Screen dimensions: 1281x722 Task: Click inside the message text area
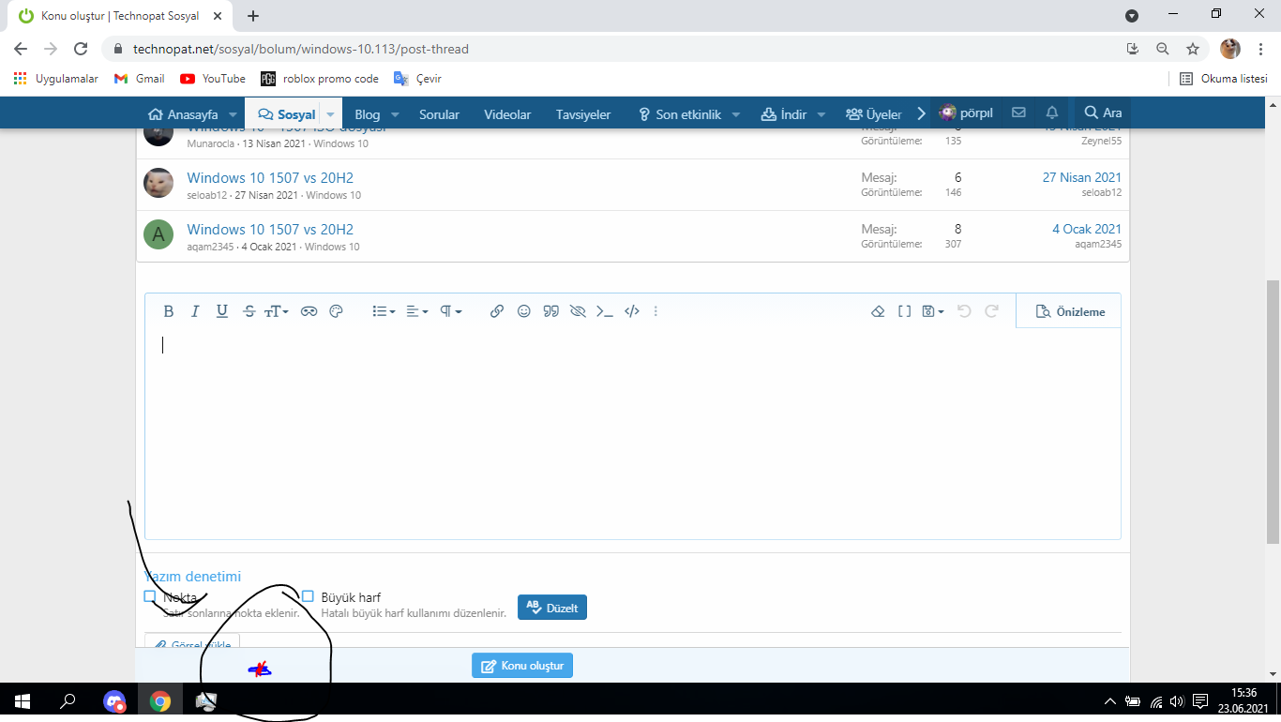(x=633, y=433)
